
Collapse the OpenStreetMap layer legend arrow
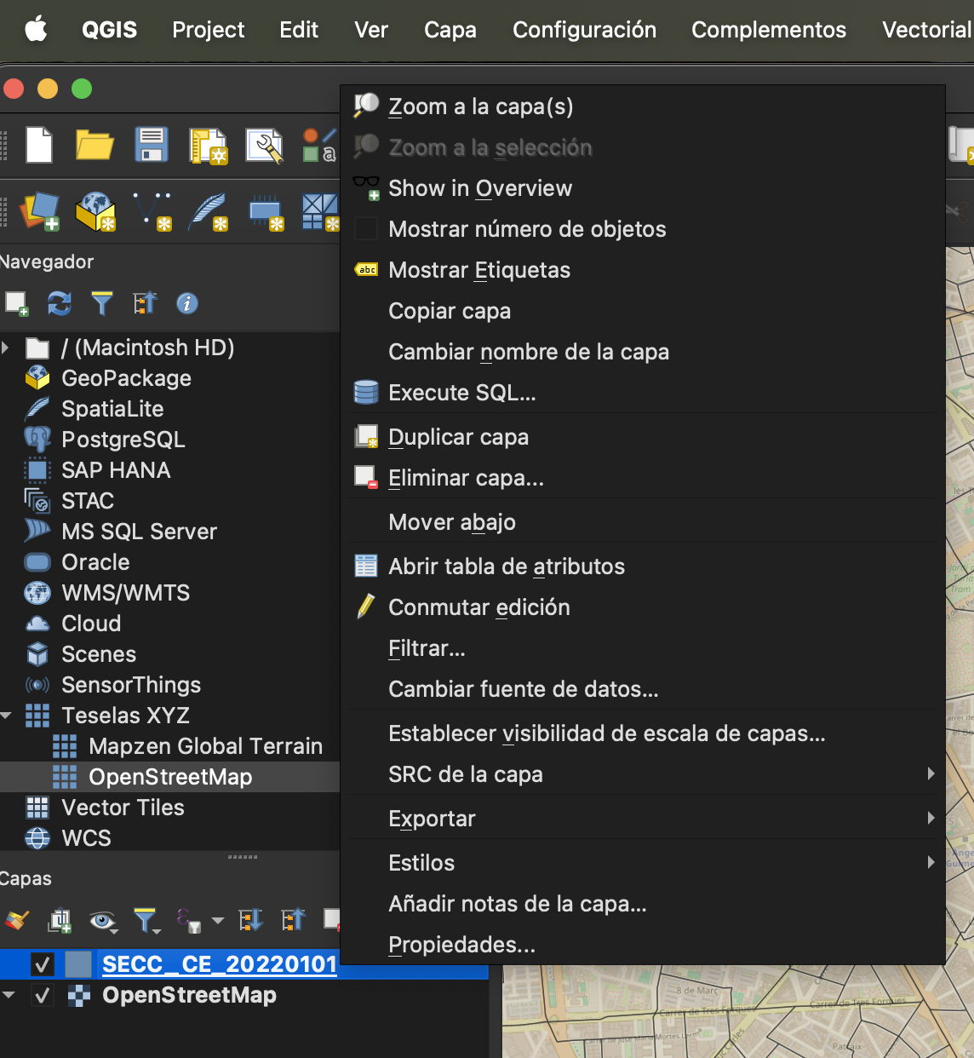9,995
